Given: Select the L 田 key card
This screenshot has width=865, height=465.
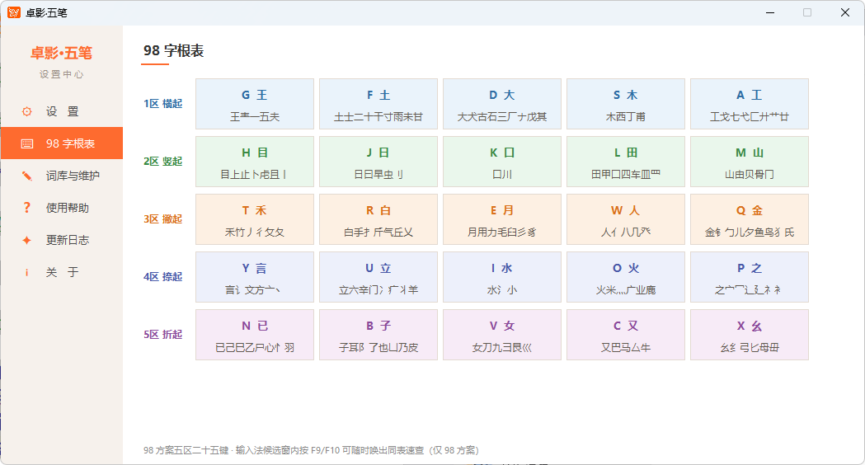Looking at the screenshot, I should [x=626, y=162].
